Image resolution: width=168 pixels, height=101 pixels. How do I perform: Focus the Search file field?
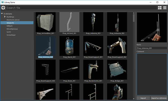[81, 8]
